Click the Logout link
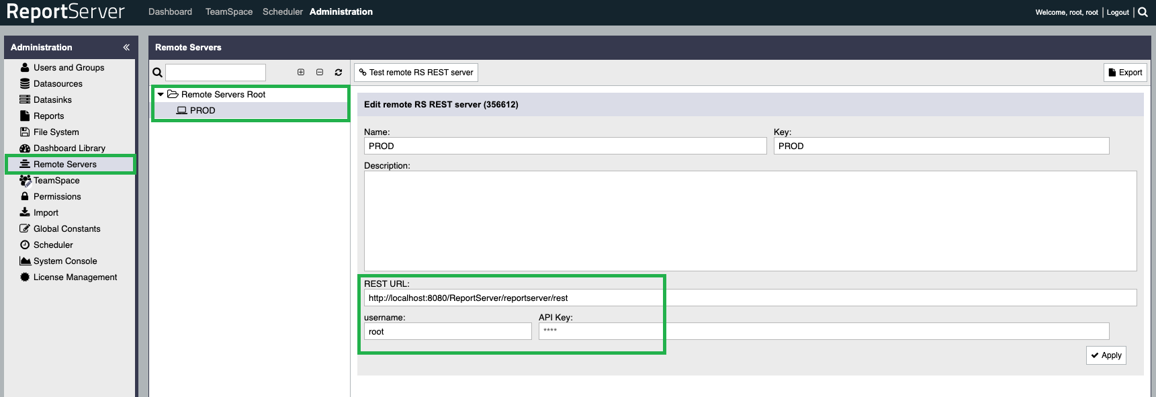This screenshot has height=397, width=1156. coord(1118,12)
